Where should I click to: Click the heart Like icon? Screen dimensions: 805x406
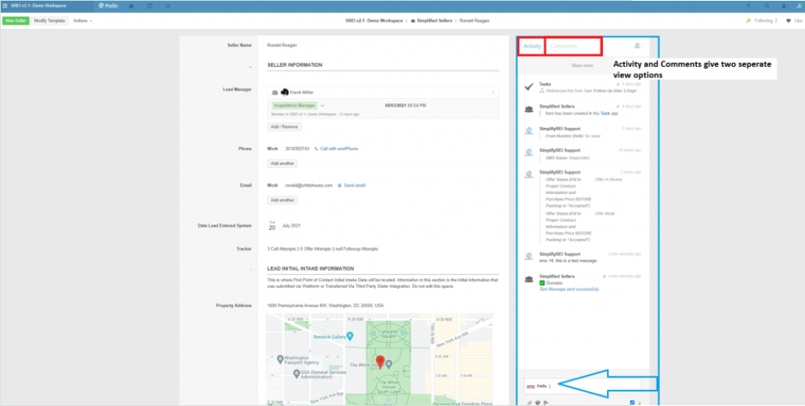coord(789,21)
